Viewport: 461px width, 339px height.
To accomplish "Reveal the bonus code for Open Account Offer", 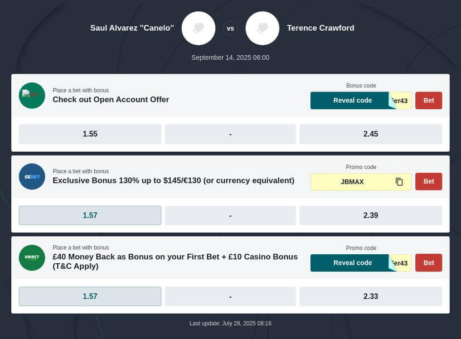I will tap(352, 100).
